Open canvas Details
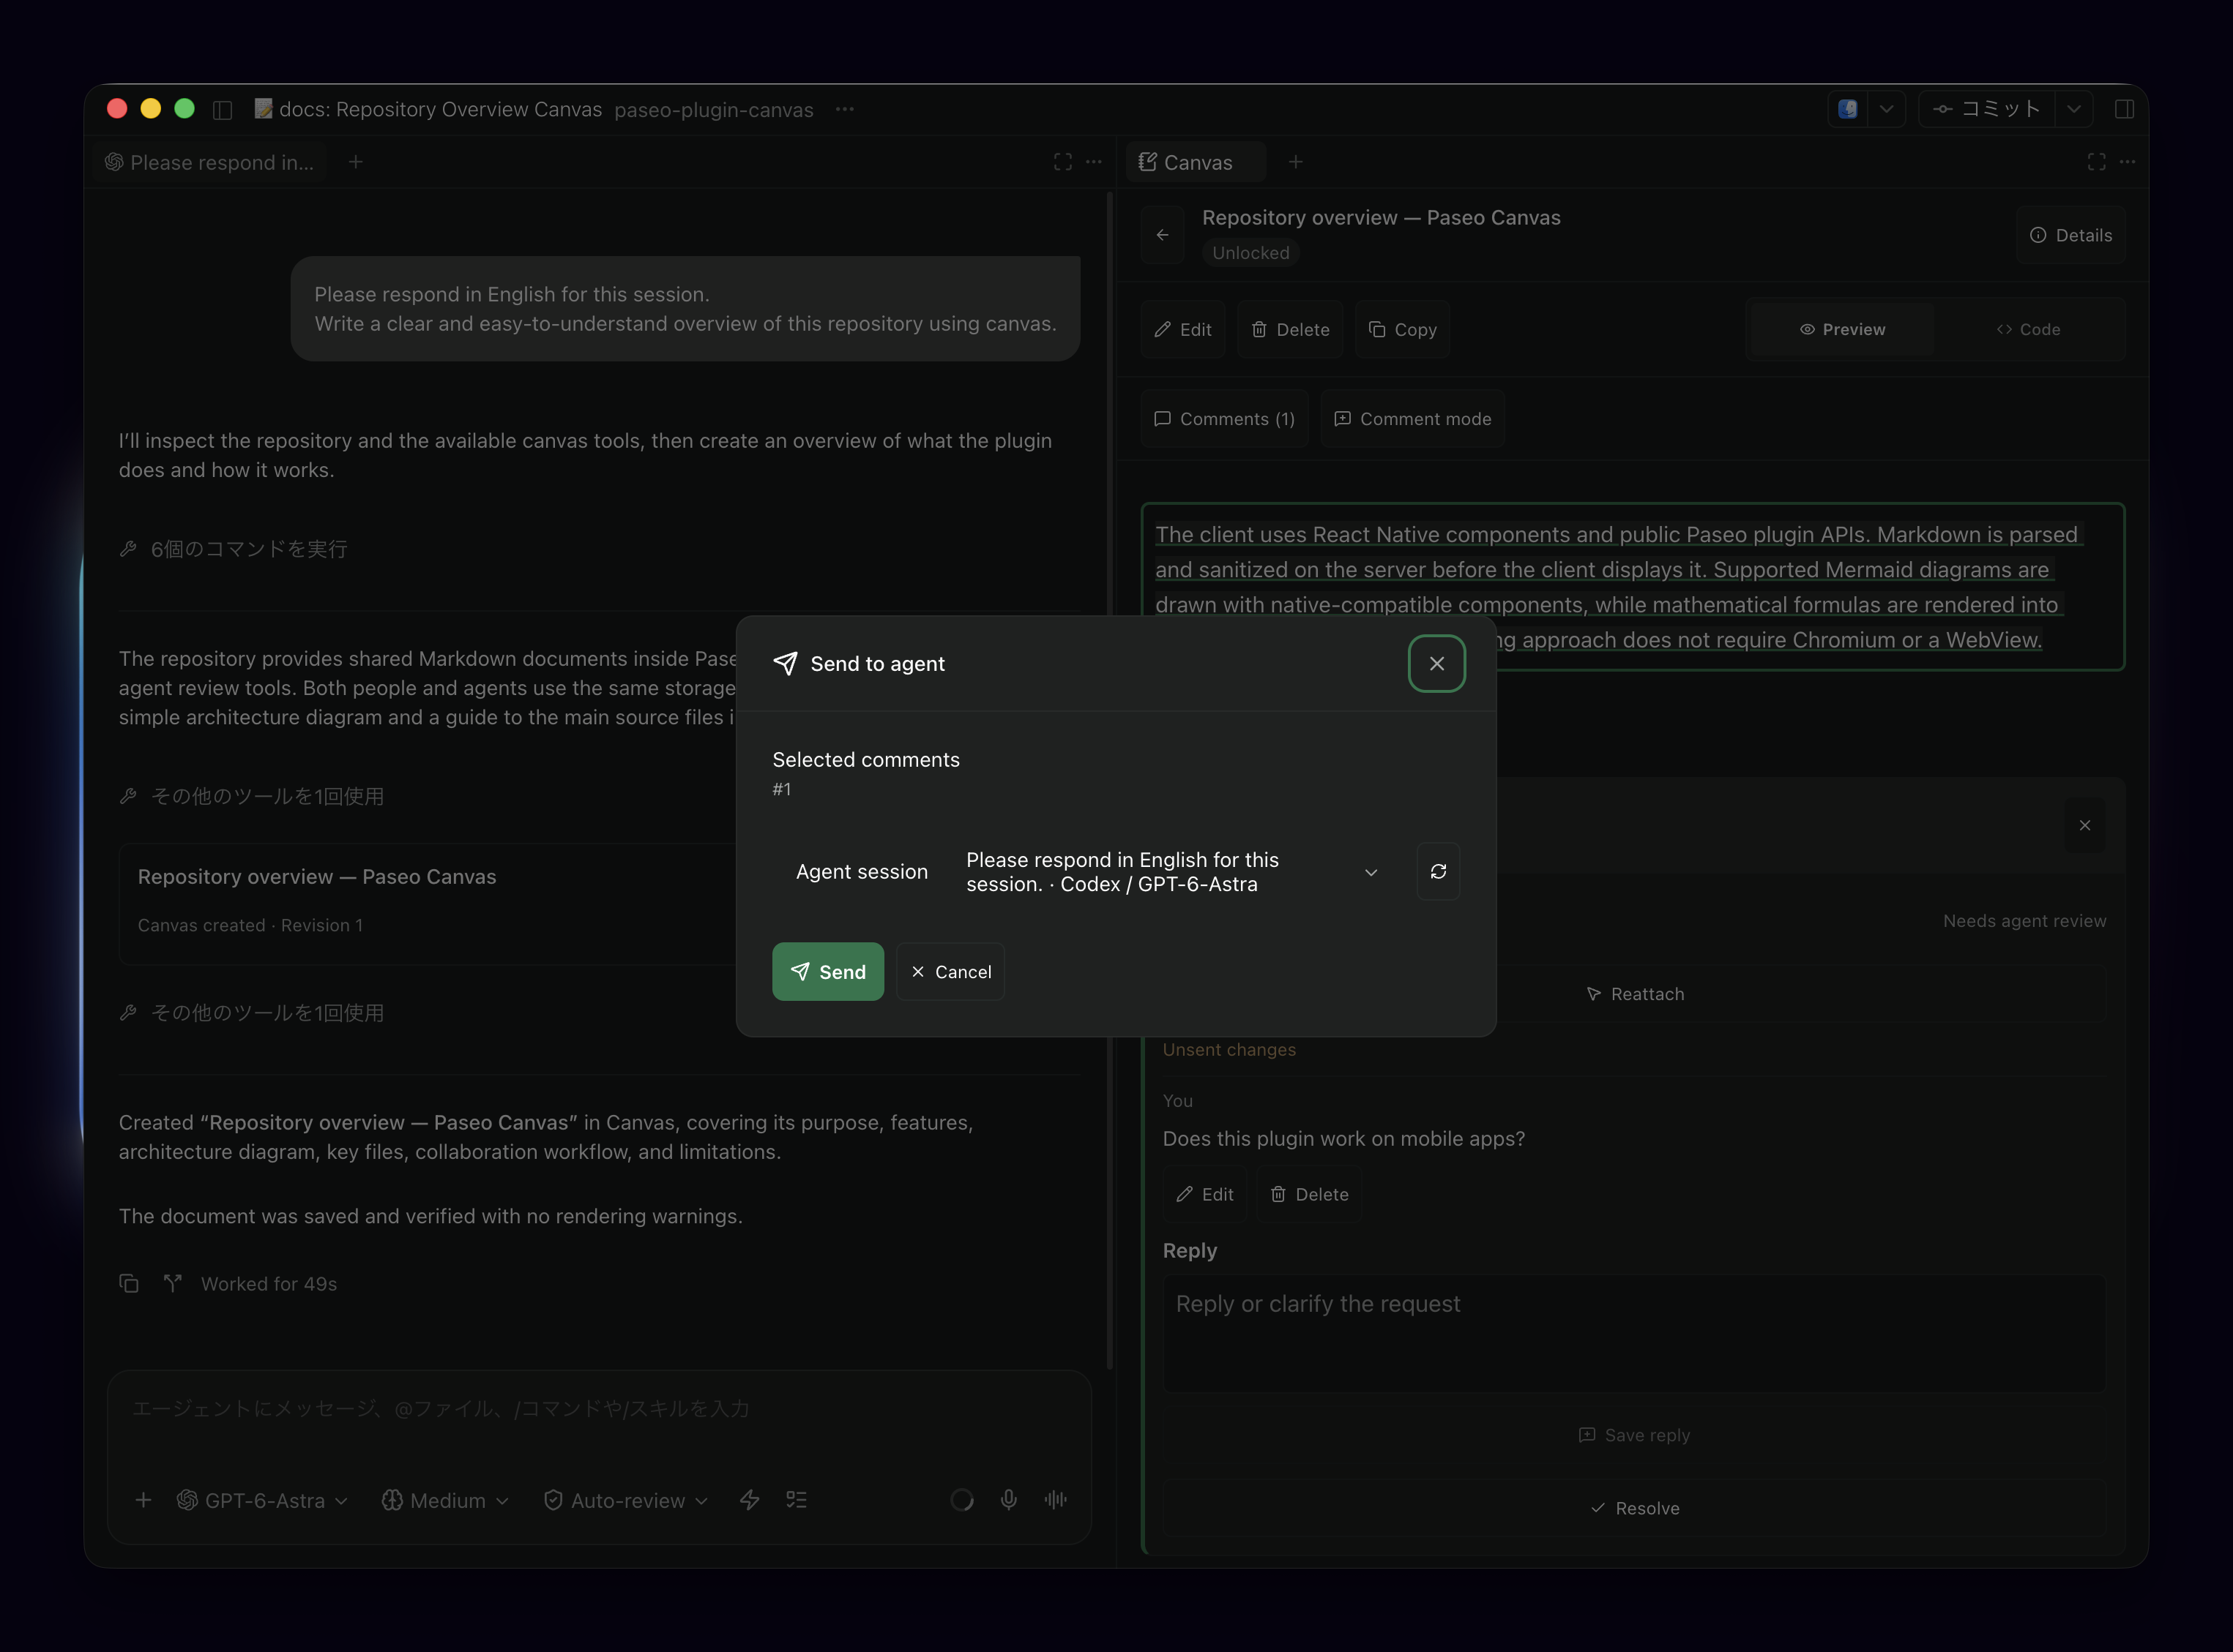Image resolution: width=2233 pixels, height=1652 pixels. tap(2071, 235)
